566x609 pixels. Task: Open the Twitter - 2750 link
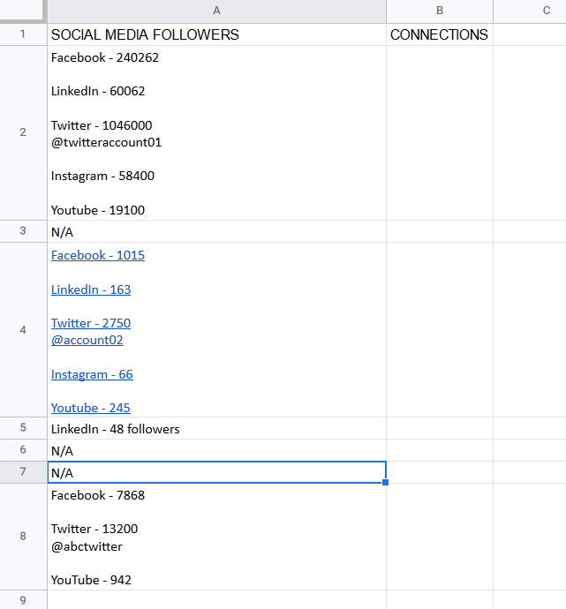[x=91, y=323]
